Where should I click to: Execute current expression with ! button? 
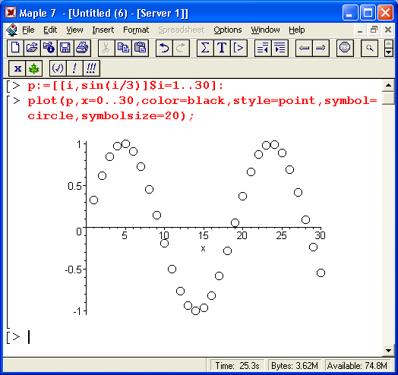(x=74, y=68)
